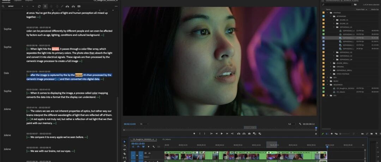
Task: Step forward one frame in Program monitor
Action: tap(227, 133)
